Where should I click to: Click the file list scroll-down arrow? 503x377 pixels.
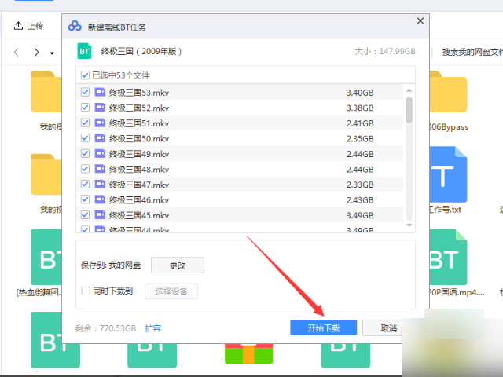409,225
